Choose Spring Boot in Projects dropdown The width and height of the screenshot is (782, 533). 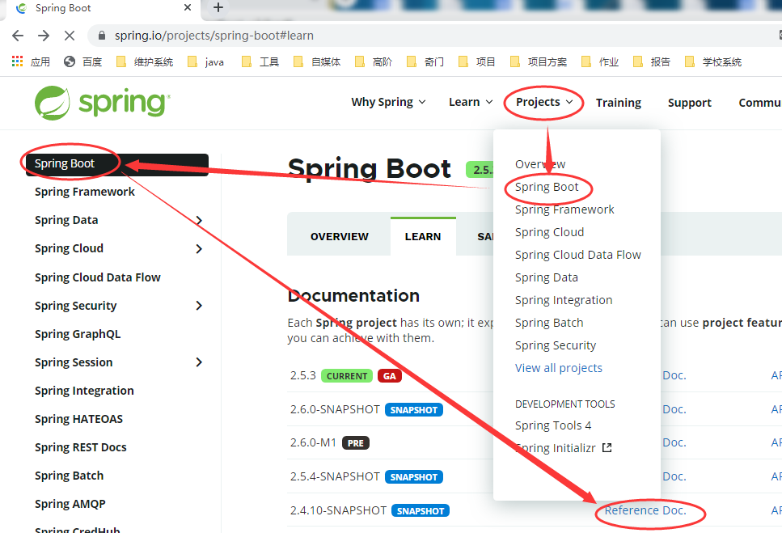click(x=547, y=187)
